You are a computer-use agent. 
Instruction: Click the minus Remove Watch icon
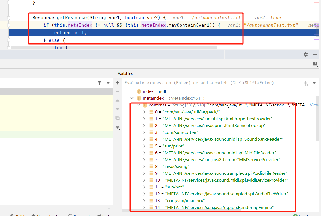117,91
